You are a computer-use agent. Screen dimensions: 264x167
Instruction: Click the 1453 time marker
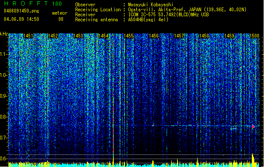pos(78,36)
